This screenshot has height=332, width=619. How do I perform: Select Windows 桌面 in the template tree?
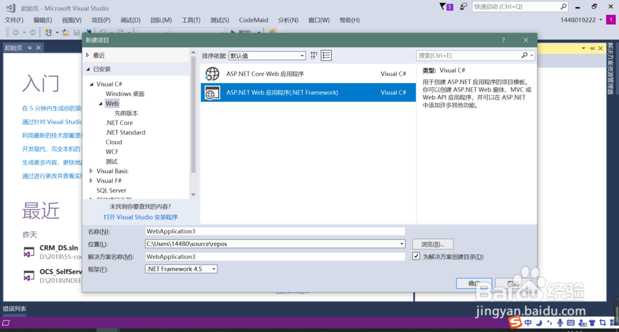[125, 93]
